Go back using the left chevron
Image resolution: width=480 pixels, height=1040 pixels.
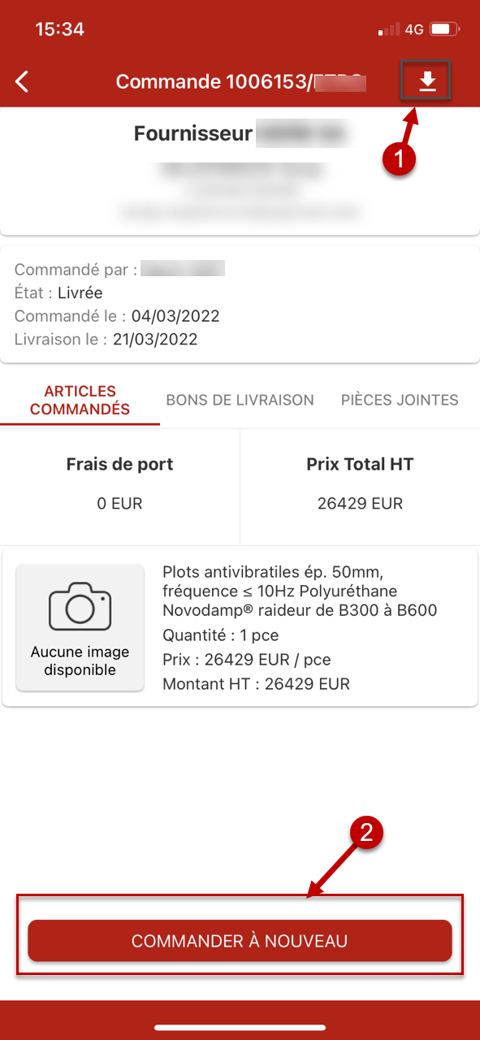click(x=22, y=81)
